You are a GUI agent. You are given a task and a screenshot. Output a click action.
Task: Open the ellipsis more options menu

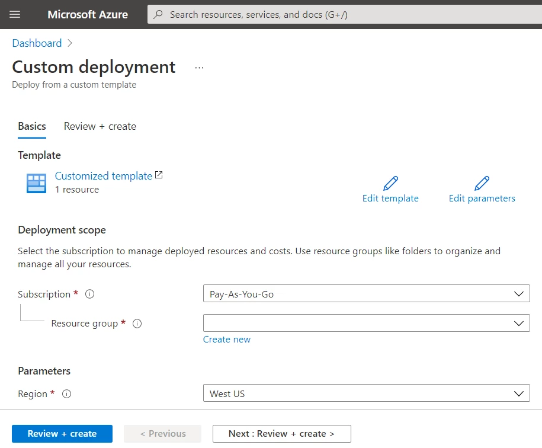pyautogui.click(x=199, y=68)
